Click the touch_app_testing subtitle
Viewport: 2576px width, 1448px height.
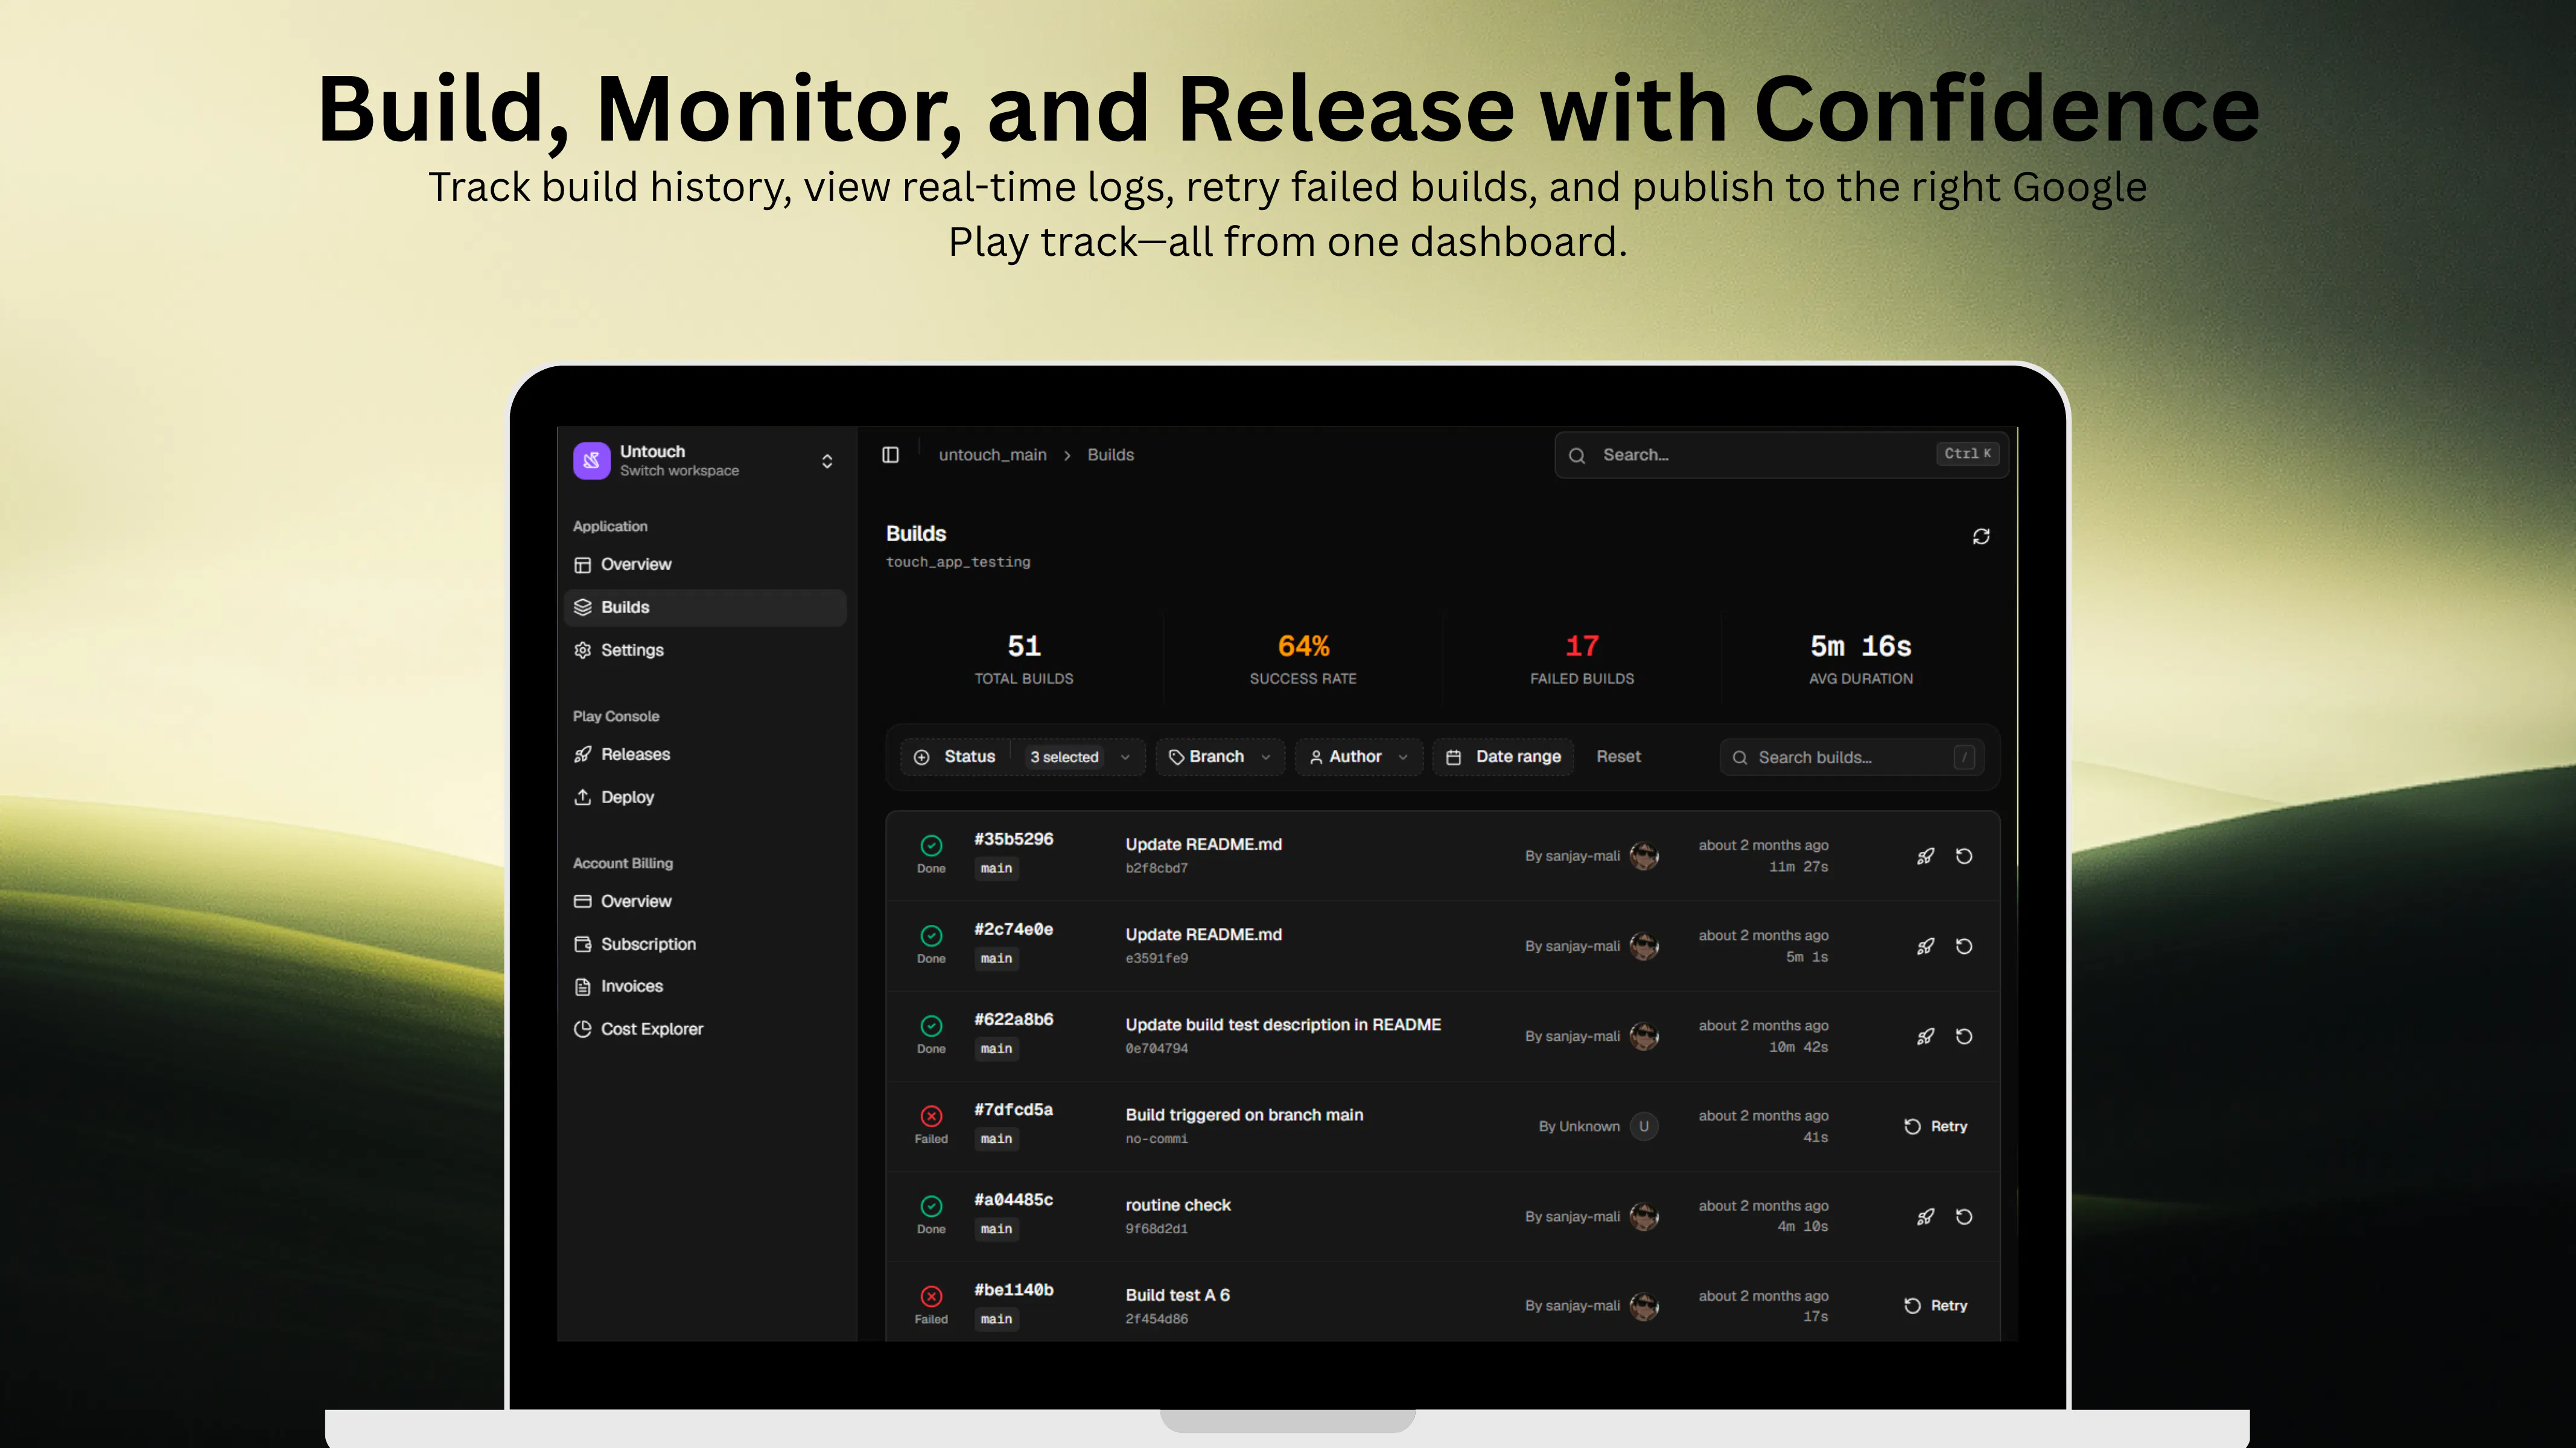958,562
